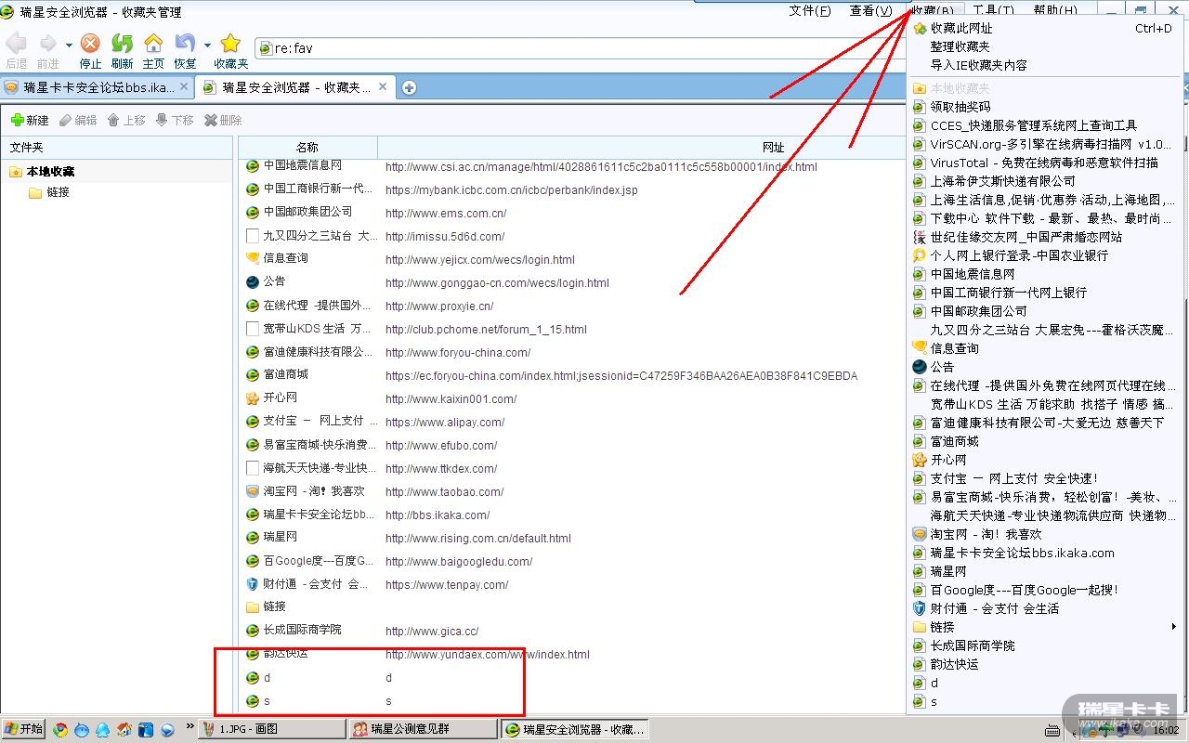
Task: Switch to 瑞星公测意见群 taskbar window
Action: 423,729
